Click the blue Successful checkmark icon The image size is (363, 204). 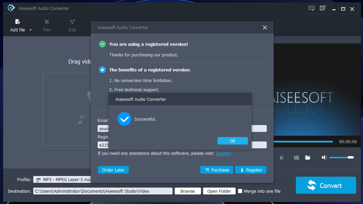tap(124, 119)
